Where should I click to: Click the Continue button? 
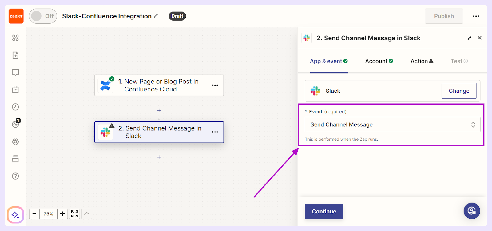tap(324, 212)
